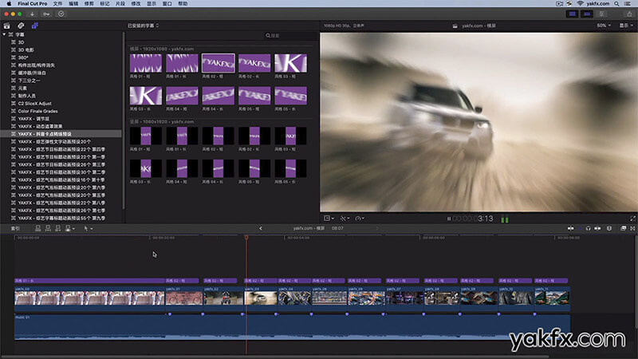The image size is (638, 359).
Task: Toggle the browser panel visibility button
Action: point(572,14)
